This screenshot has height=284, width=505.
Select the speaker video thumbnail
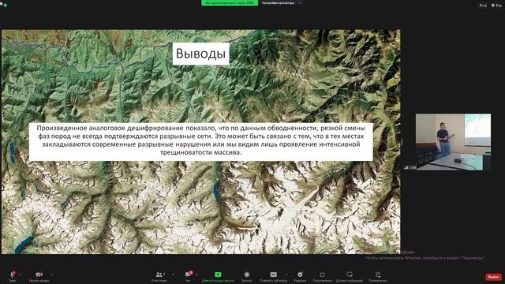coord(453,142)
